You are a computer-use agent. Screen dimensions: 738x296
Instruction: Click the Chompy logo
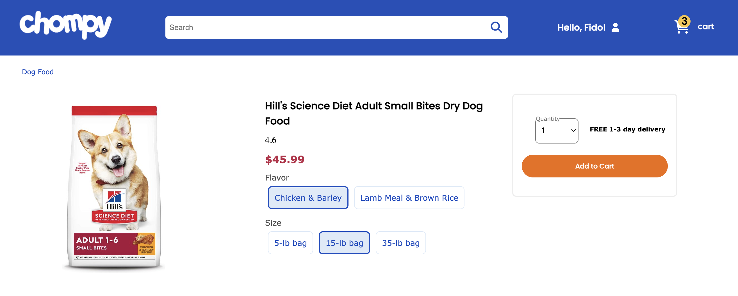(65, 25)
